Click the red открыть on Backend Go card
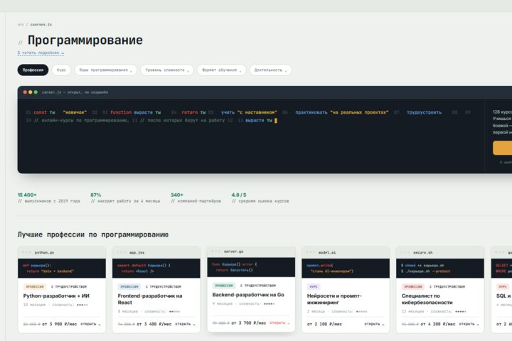 (280, 323)
